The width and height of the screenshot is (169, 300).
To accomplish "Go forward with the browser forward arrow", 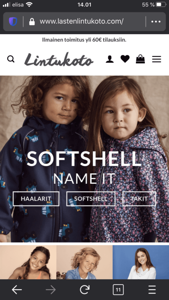I will 51,290.
